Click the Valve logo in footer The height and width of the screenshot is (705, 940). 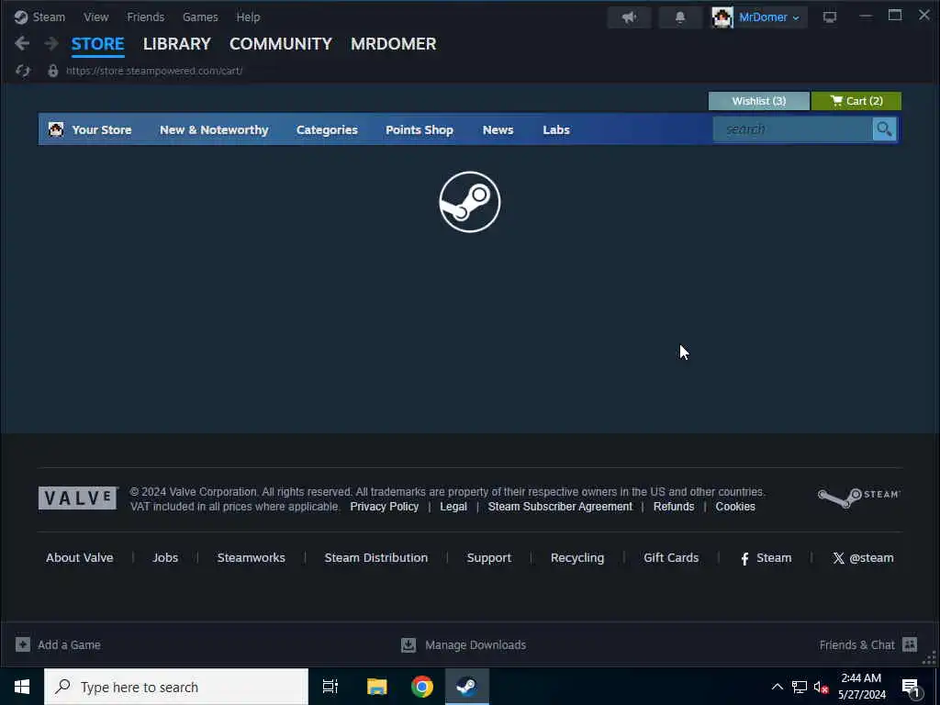pos(78,498)
